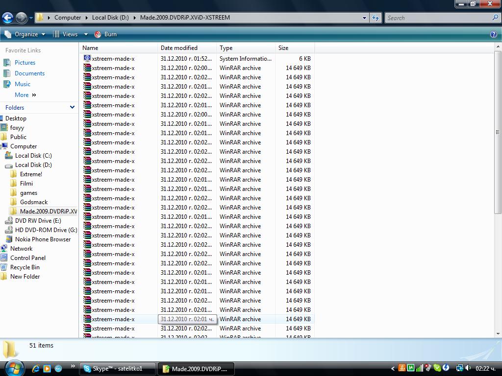Collapse the Folders pane chevron
The height and width of the screenshot is (376, 502).
(73, 107)
